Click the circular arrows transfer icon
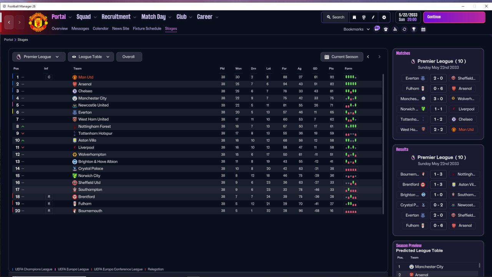This screenshot has height=277, width=492. pos(404,29)
